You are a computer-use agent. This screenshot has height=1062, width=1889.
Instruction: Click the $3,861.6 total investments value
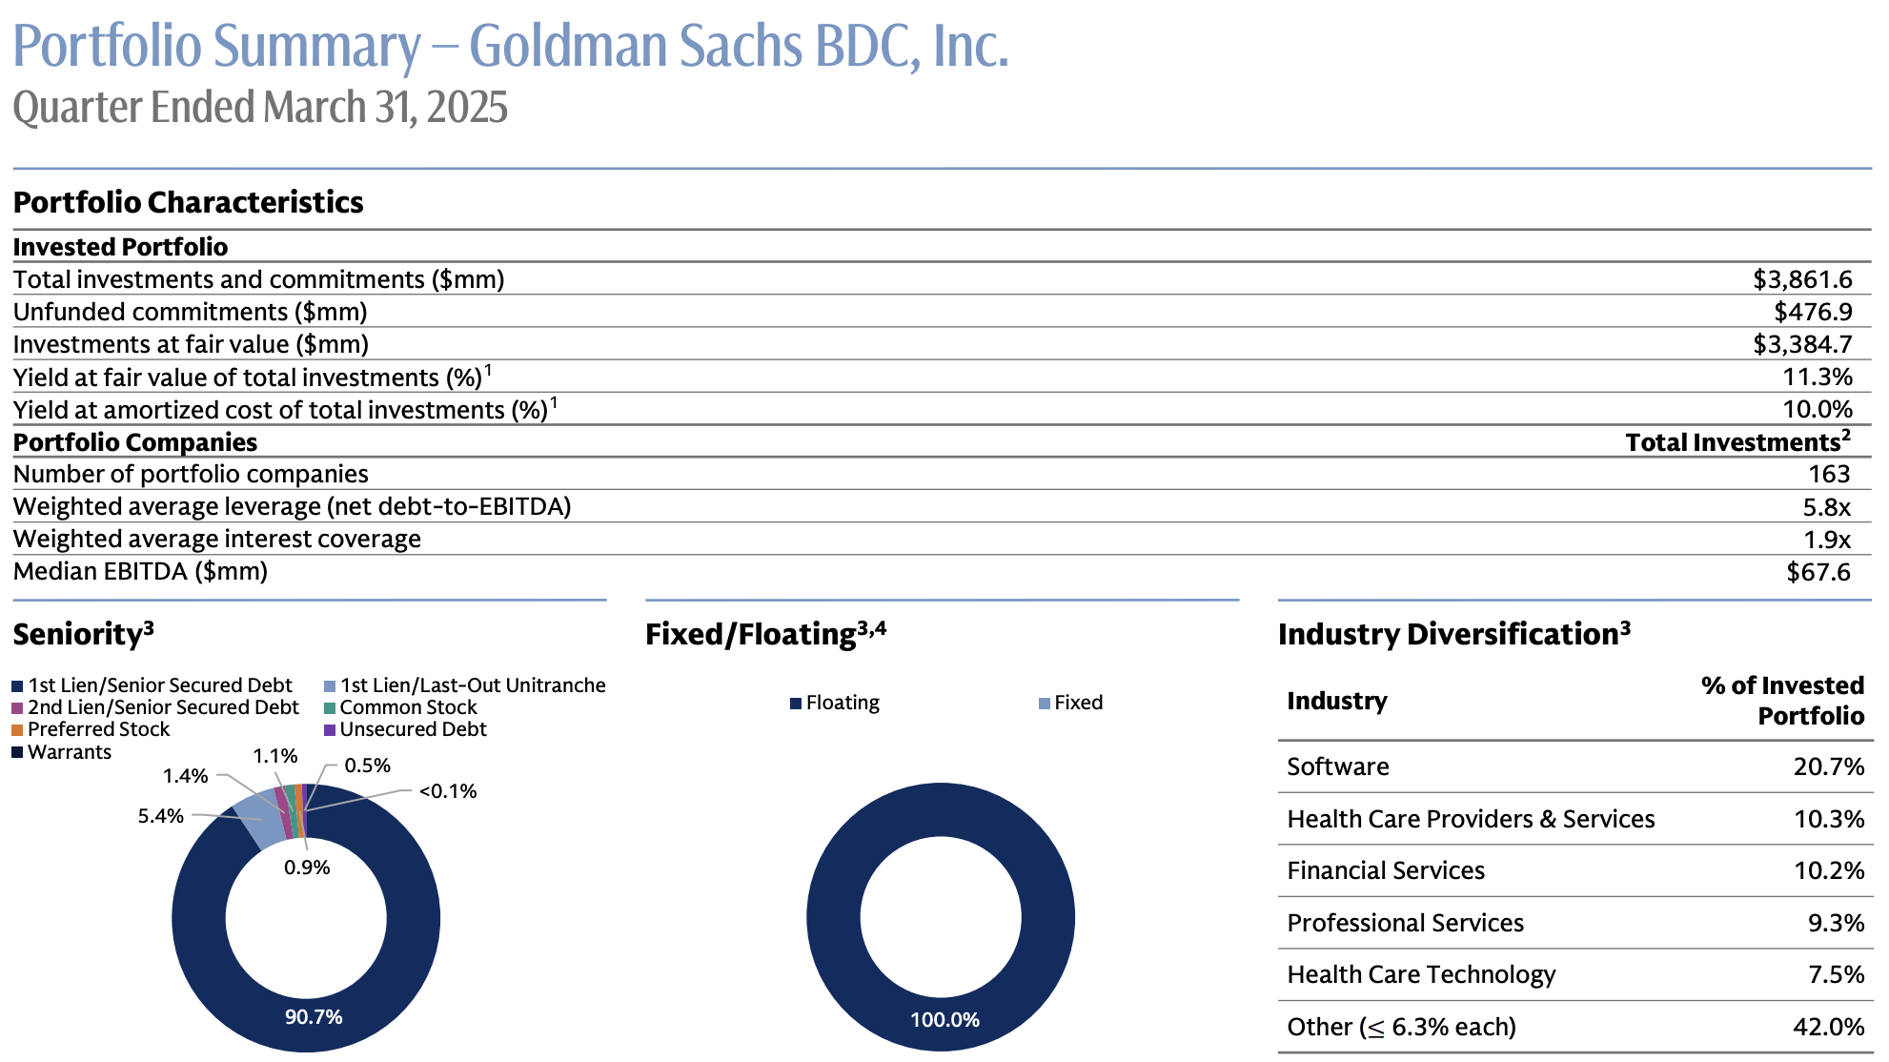pos(1801,279)
